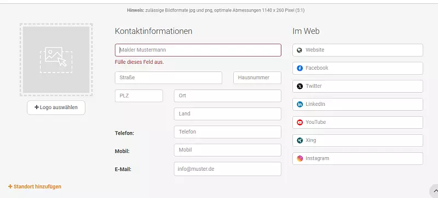Click the Facebook logo icon
The height and width of the screenshot is (198, 438).
click(299, 68)
